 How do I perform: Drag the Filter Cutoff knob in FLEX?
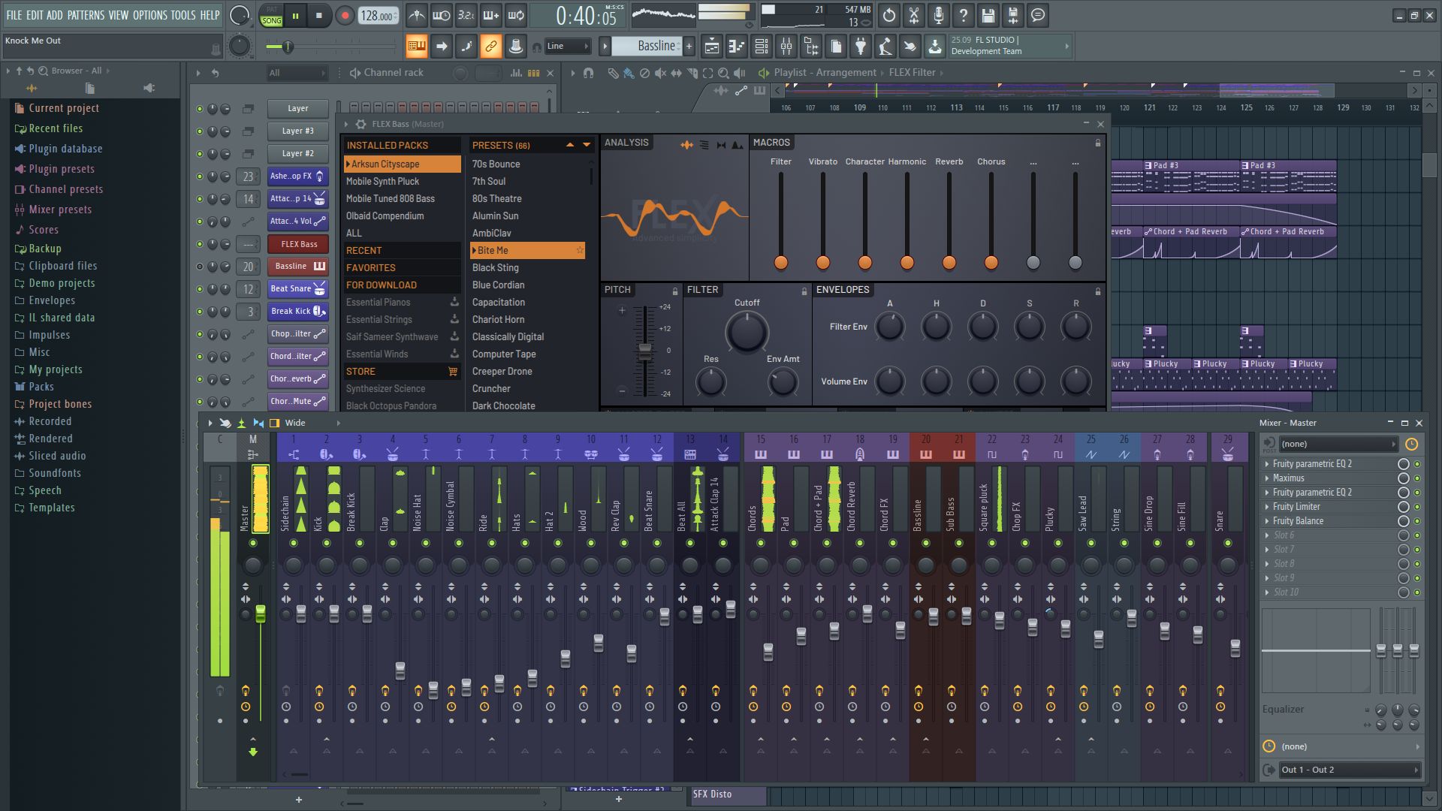point(745,332)
